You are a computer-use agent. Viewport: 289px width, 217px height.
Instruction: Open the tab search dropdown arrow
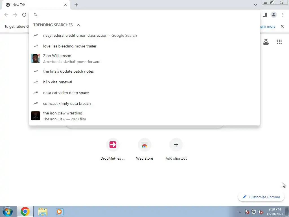(x=255, y=5)
